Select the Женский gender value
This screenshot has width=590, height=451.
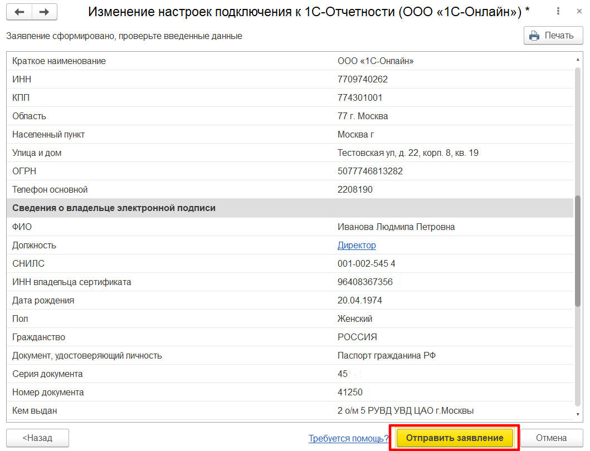click(355, 319)
